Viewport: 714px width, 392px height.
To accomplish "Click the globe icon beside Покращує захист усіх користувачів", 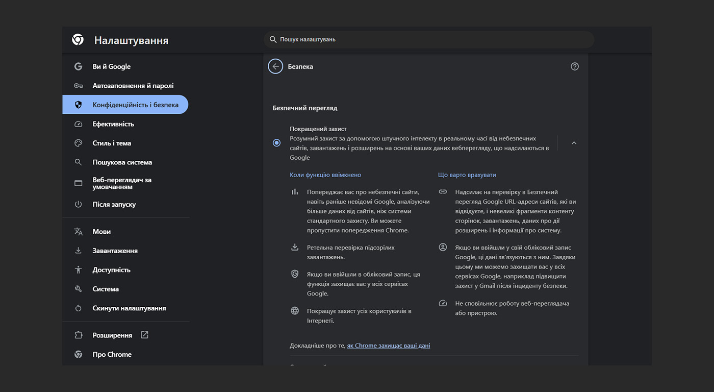I will click(x=295, y=310).
